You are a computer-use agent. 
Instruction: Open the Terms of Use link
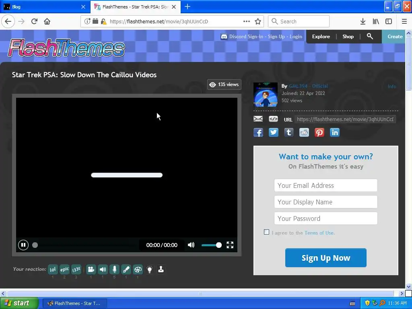click(x=319, y=233)
